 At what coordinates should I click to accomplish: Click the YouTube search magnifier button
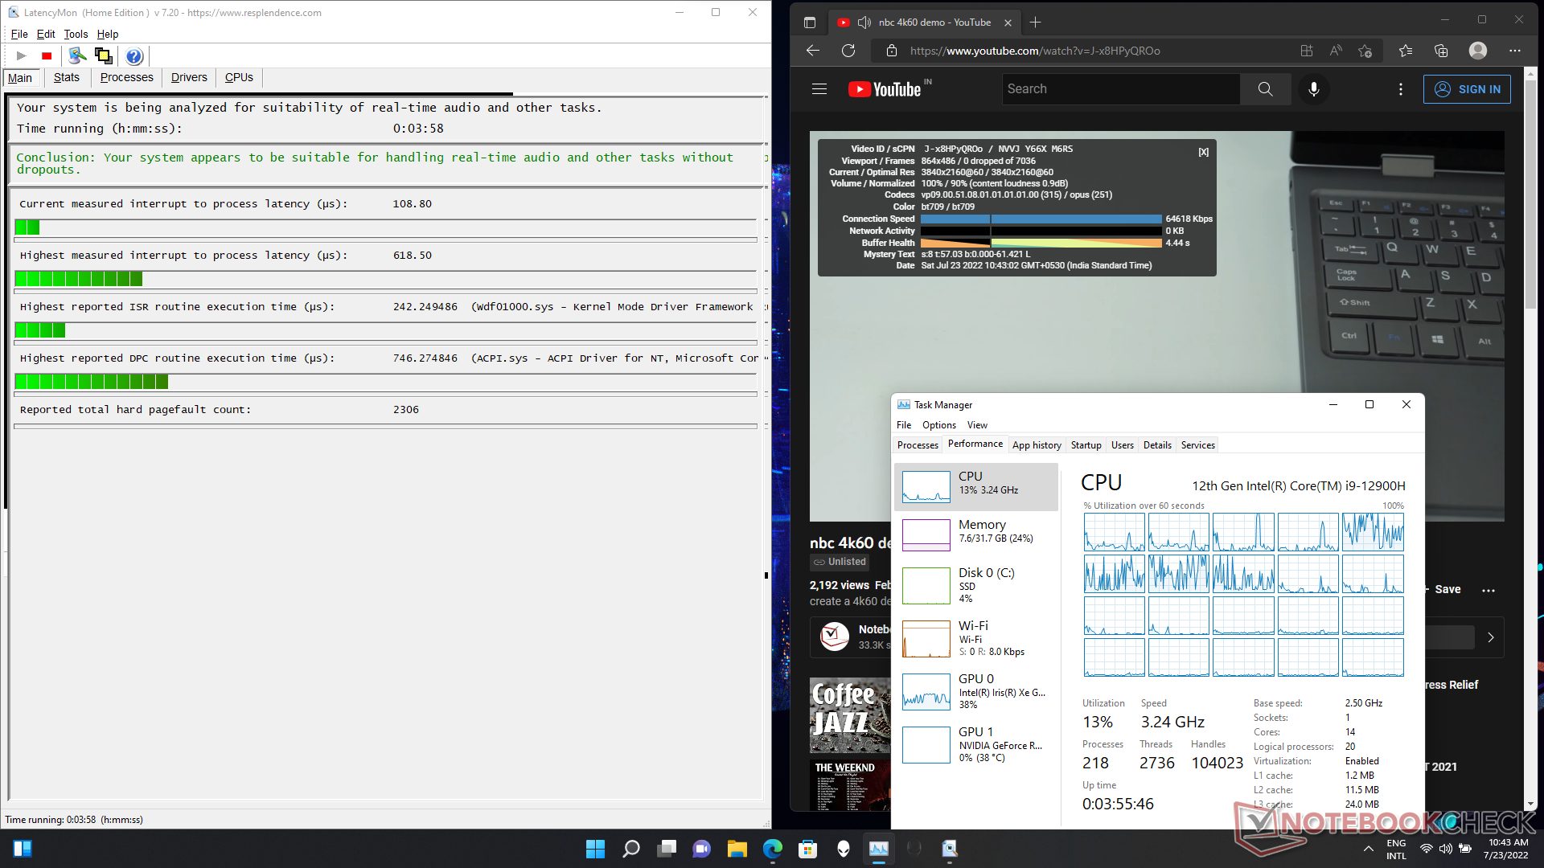1265,89
